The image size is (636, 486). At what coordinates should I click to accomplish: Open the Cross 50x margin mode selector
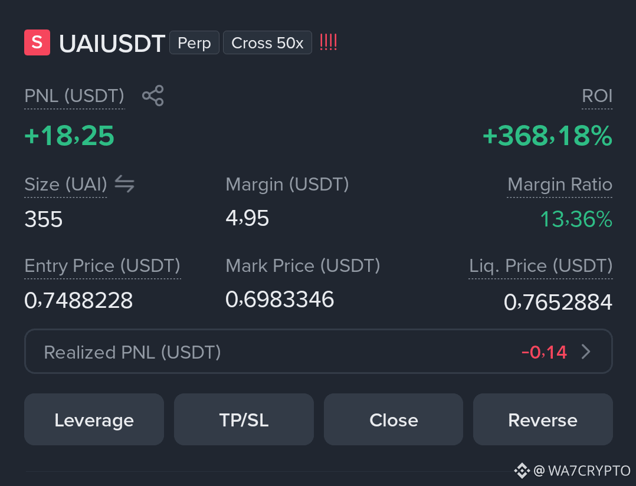[267, 42]
